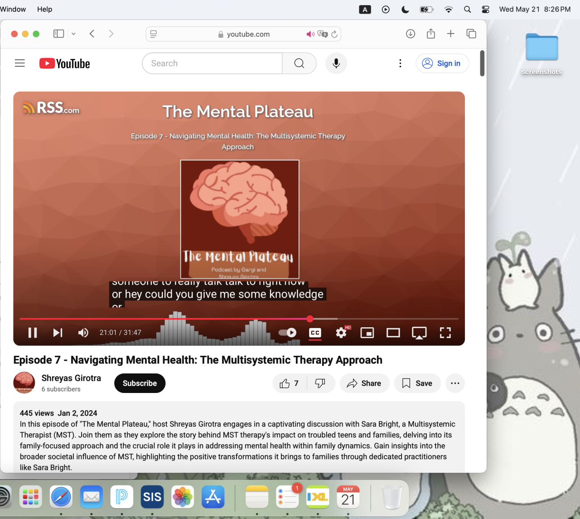
Task: Switch the player to theater mode
Action: tap(393, 333)
